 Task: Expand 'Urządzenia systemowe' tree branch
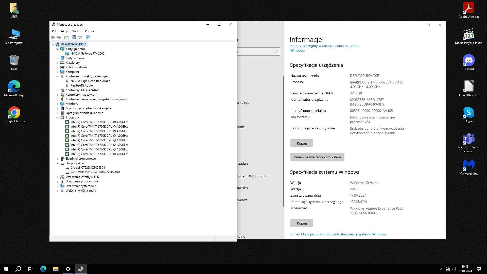[58, 186]
